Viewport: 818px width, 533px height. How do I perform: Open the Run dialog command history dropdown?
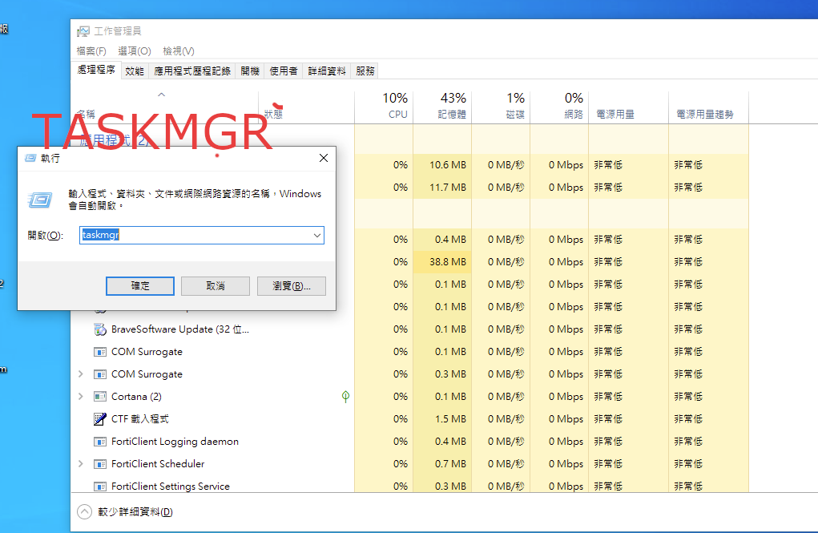(317, 236)
